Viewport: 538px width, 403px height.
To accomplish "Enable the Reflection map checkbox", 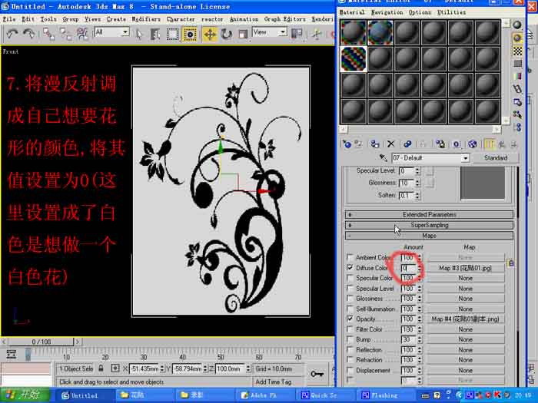I will (350, 349).
